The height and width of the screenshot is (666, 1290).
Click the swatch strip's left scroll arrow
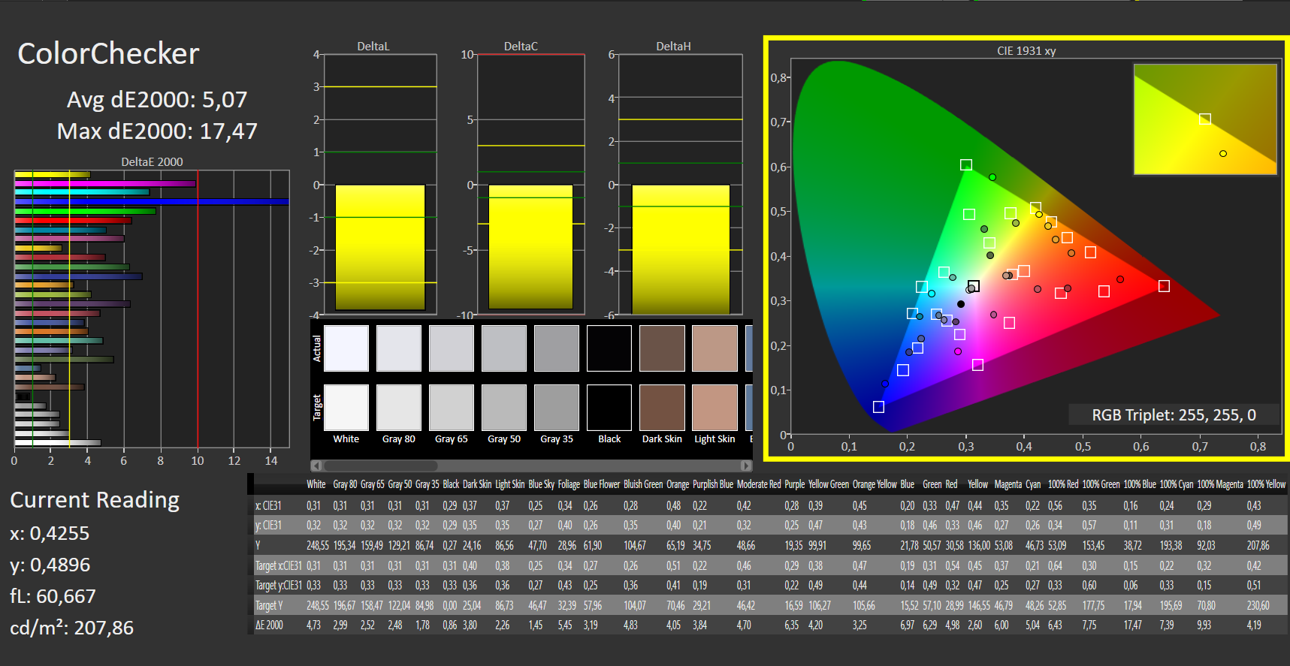point(316,466)
